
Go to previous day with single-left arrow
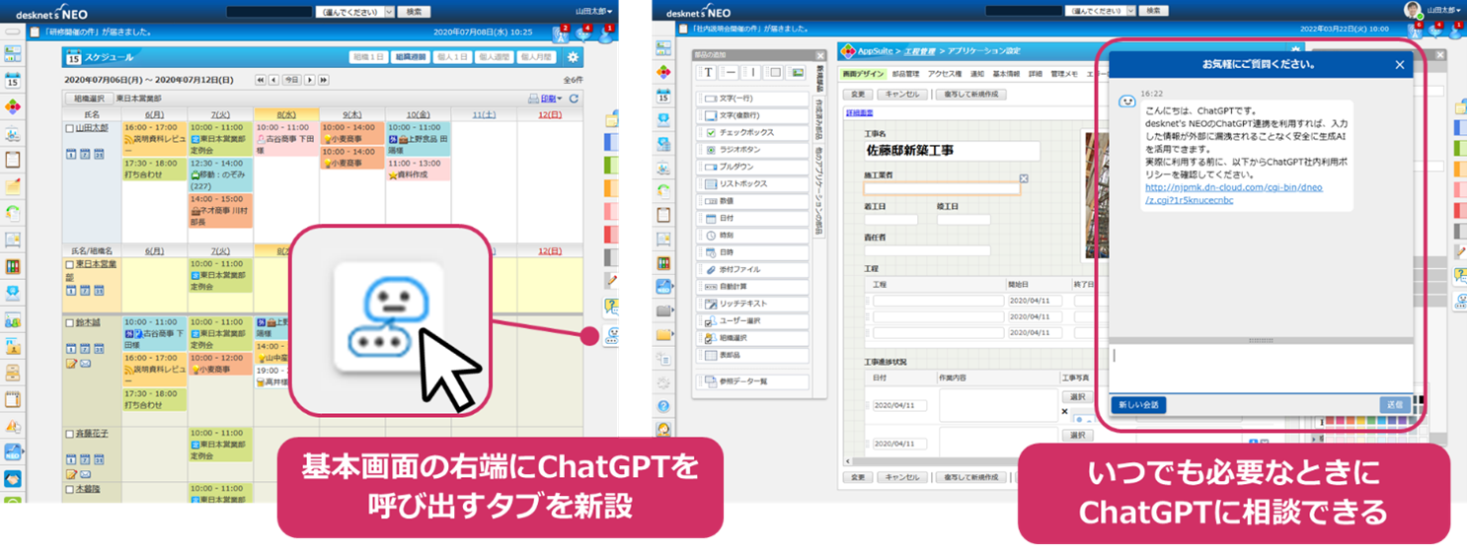tap(274, 80)
